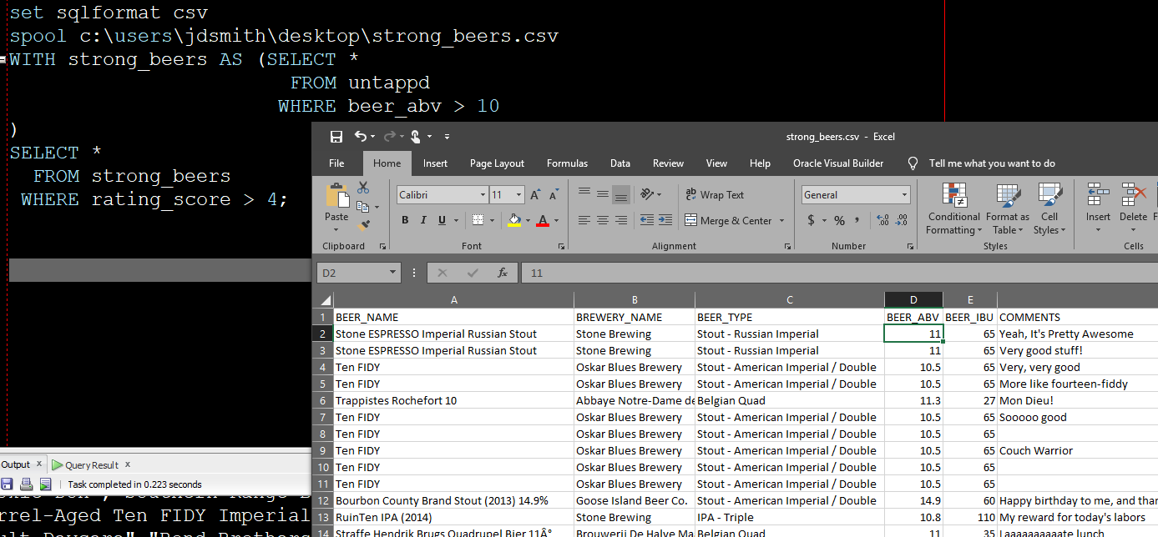Cut selection with the scissors icon
Image resolution: width=1158 pixels, height=537 pixels.
tap(363, 188)
